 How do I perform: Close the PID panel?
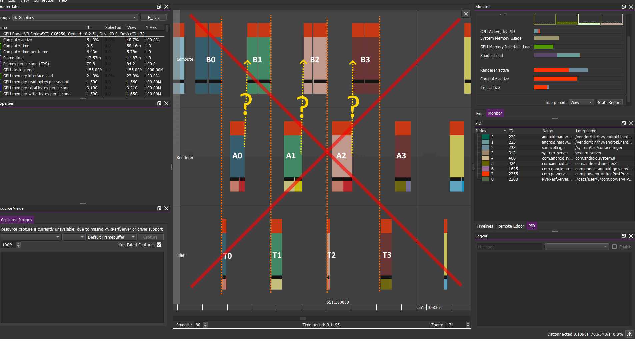click(631, 123)
